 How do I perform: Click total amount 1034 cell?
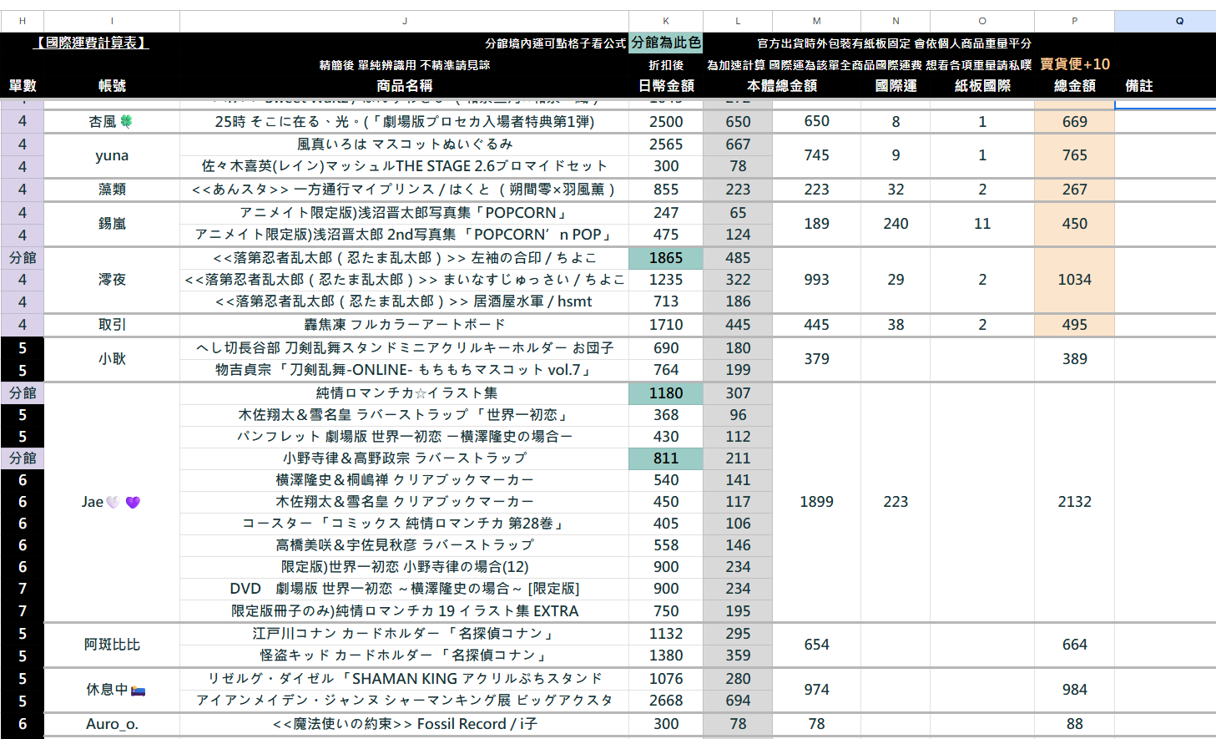point(1075,280)
